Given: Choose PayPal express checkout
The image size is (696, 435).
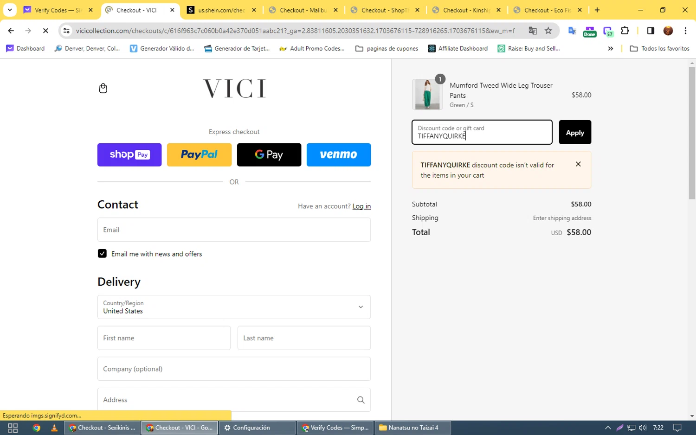Looking at the screenshot, I should 199,155.
